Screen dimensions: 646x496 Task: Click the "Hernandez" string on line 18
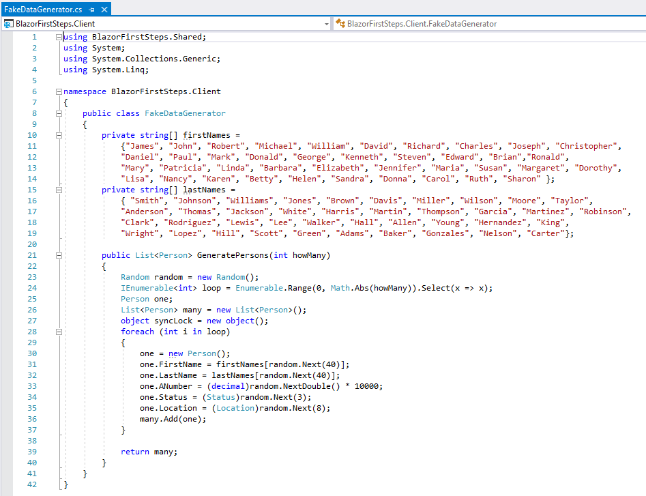[x=500, y=222]
